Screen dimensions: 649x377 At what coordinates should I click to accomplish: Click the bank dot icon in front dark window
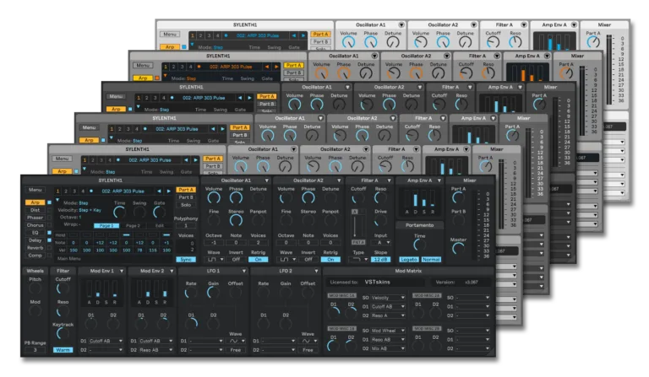(91, 191)
